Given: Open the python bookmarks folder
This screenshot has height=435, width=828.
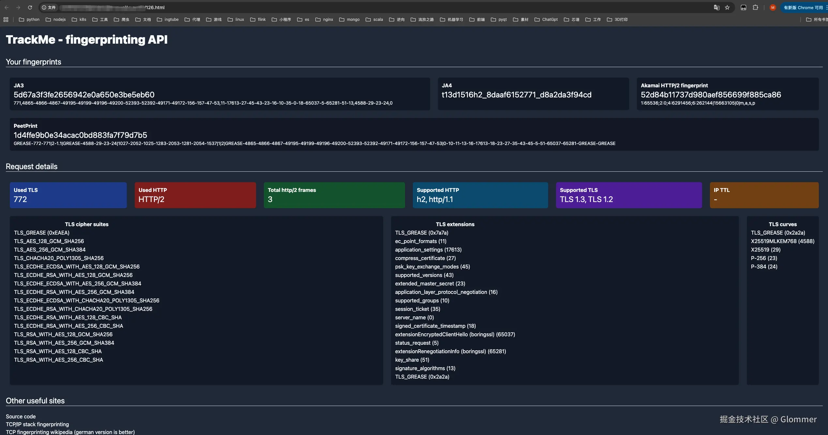Looking at the screenshot, I should 29,20.
